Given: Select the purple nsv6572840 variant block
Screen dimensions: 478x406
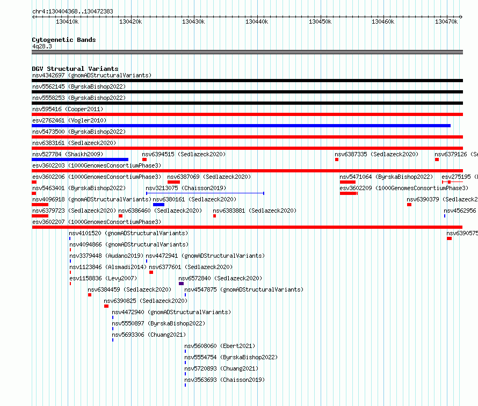Looking at the screenshot, I should [x=181, y=284].
